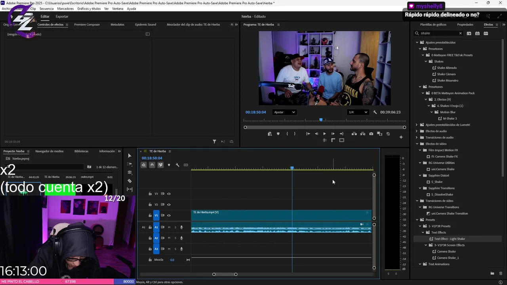Viewport: 507px width, 285px height.
Task: Open the Gráficos y títulos menu
Action: tap(89, 9)
